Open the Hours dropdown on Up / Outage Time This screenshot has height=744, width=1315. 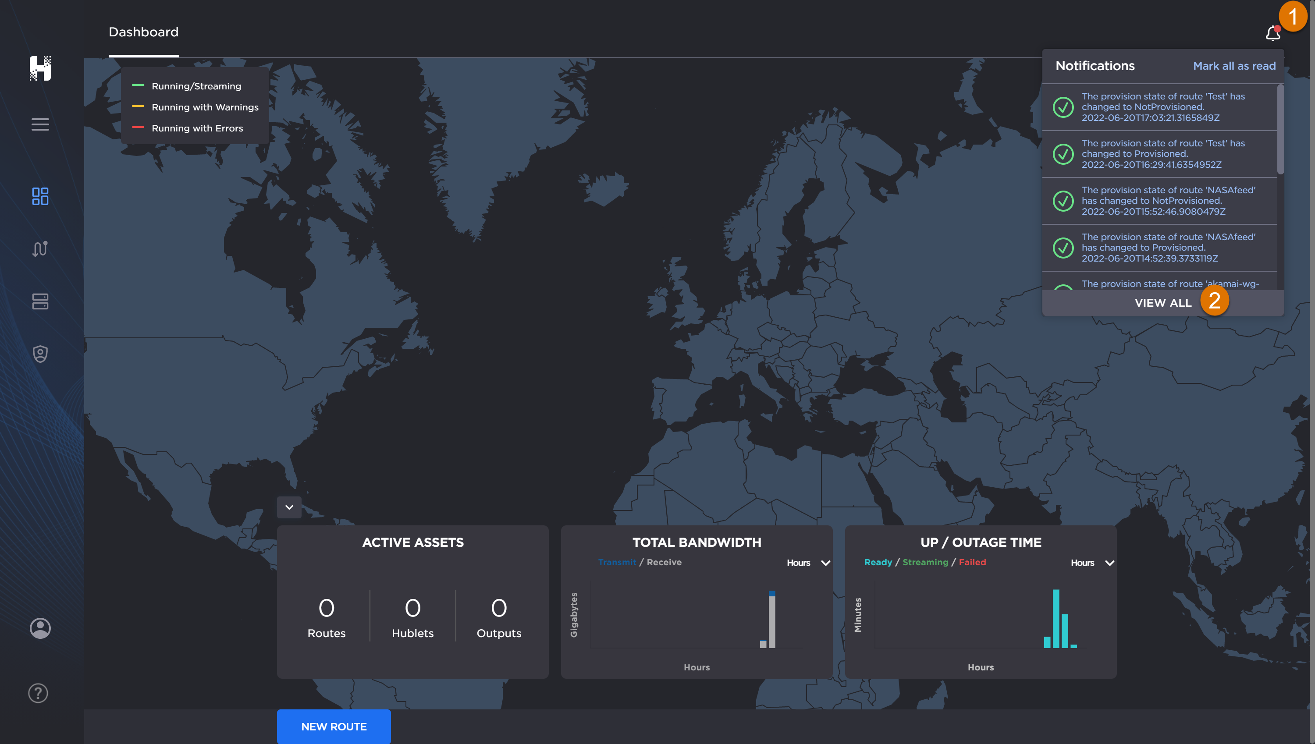tap(1092, 563)
